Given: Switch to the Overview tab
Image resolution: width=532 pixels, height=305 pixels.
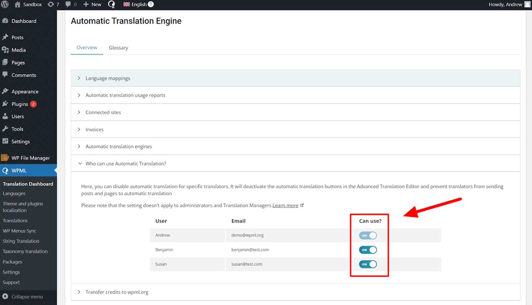Looking at the screenshot, I should tap(87, 48).
